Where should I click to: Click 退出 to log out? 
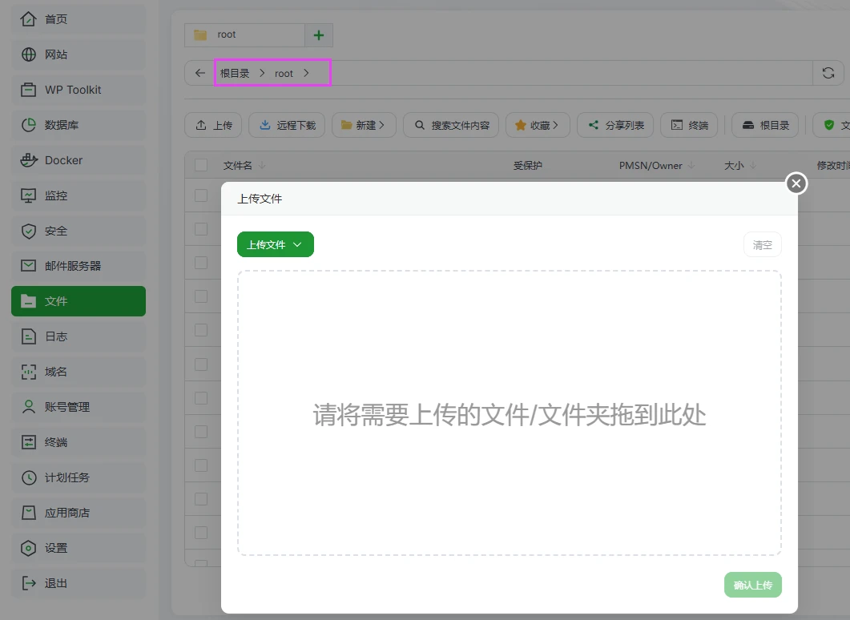click(x=78, y=583)
